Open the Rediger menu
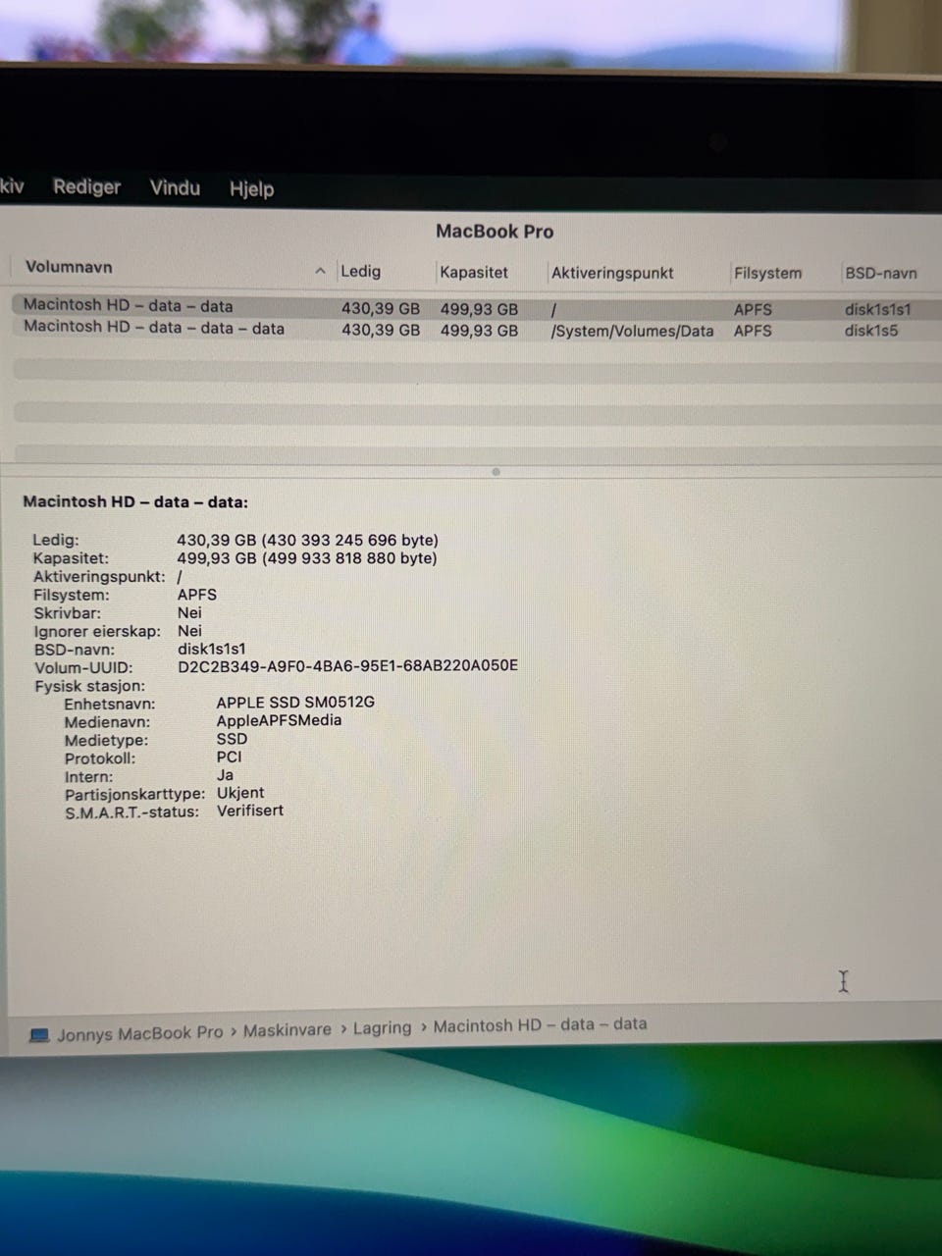 tap(86, 186)
